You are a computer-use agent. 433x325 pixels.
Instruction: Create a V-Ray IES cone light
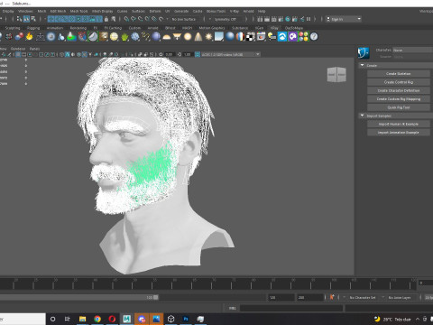198,37
